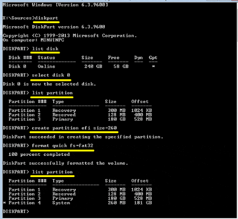238x219 pixels.
Task: Click the asterisk under the Gpt column
Action: click(x=153, y=66)
